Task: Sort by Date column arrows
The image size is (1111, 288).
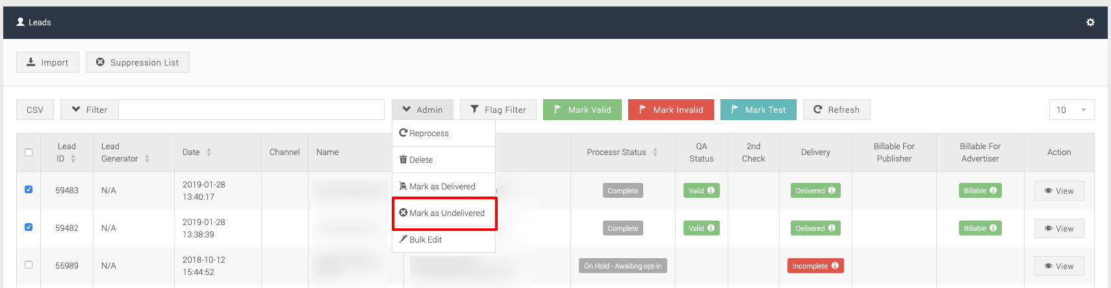Action: (x=209, y=152)
